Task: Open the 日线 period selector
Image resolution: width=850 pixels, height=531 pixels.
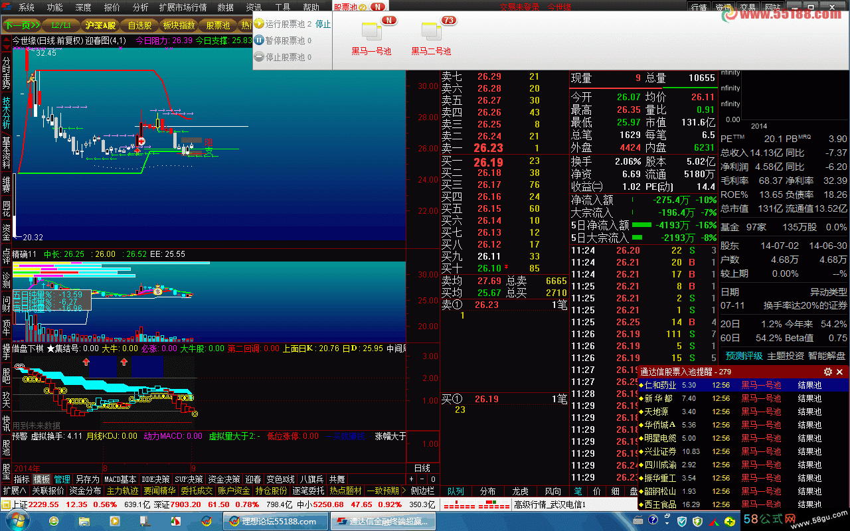Action: click(x=422, y=468)
